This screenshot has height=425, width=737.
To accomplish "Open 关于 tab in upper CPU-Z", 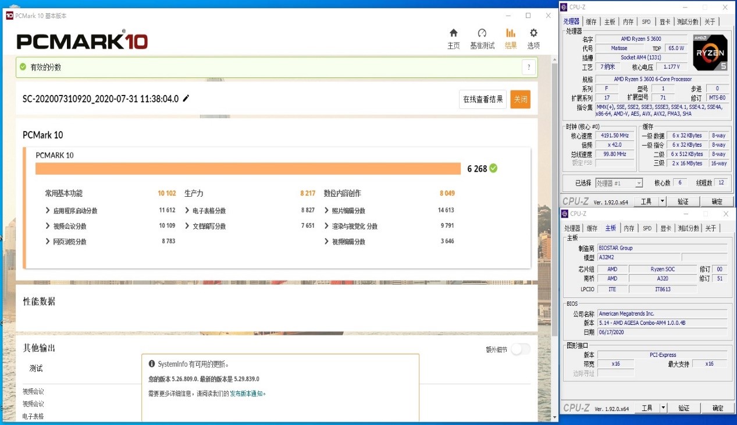I will coord(710,22).
